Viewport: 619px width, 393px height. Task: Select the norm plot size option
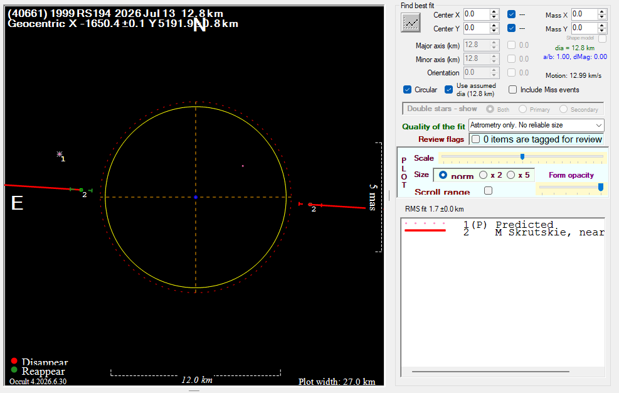(x=443, y=175)
